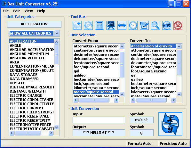Open the View menu
Image resolution: width=191 pixels, height=148 pixels.
(28, 11)
